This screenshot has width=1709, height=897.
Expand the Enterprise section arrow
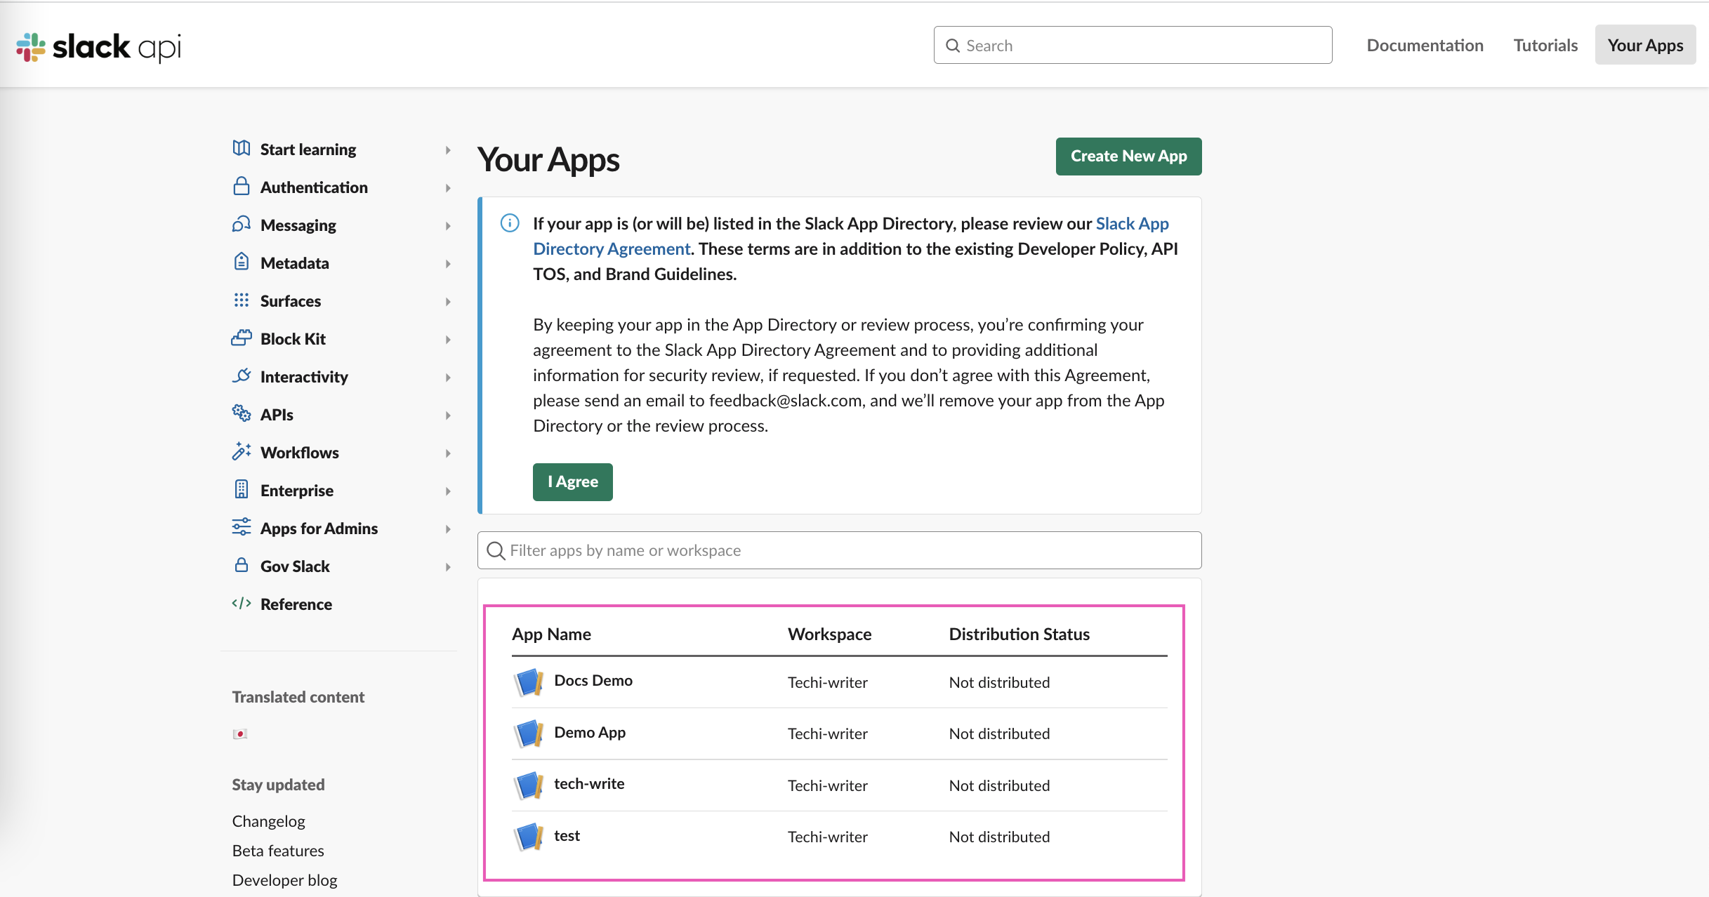point(448,491)
